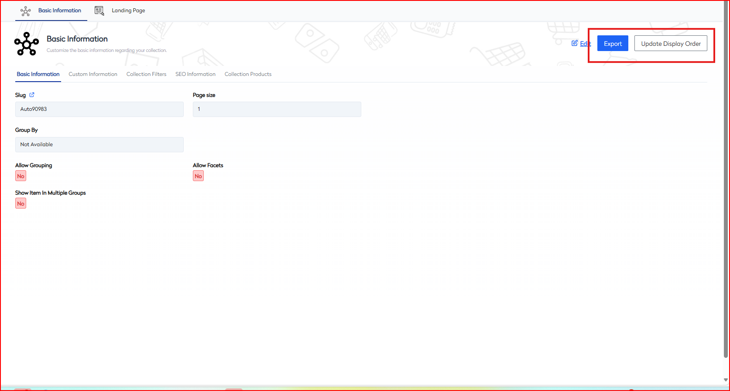Open the external link icon next to Slug
730x391 pixels.
tap(32, 95)
